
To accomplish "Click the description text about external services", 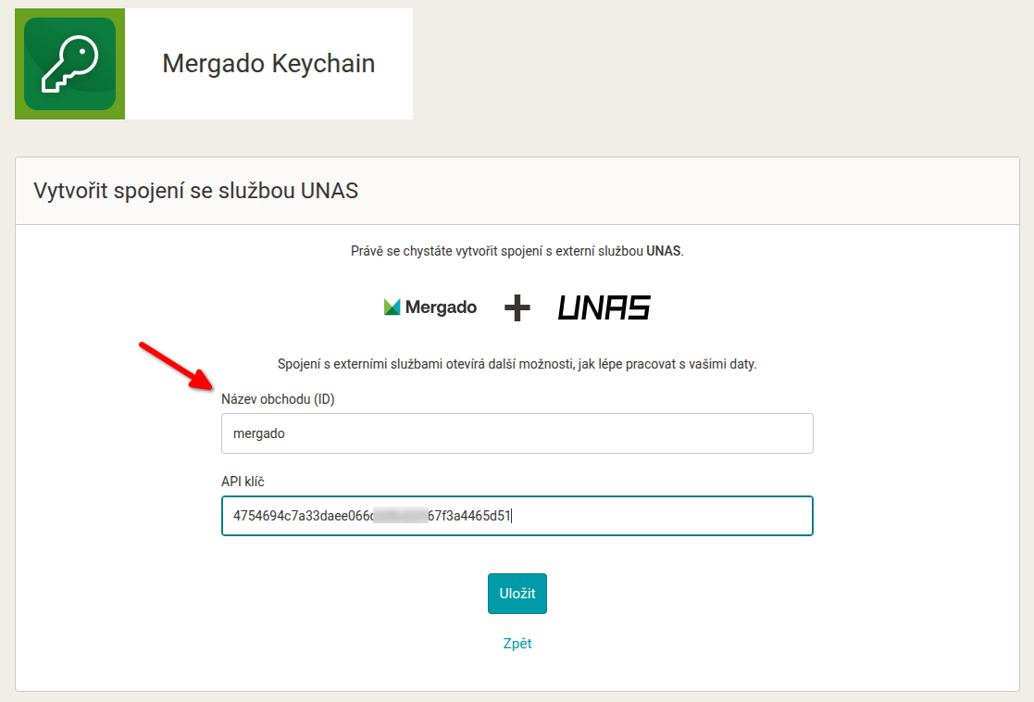I will [517, 362].
